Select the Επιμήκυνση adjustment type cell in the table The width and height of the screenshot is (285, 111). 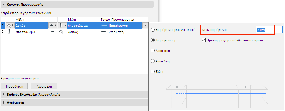(121, 25)
